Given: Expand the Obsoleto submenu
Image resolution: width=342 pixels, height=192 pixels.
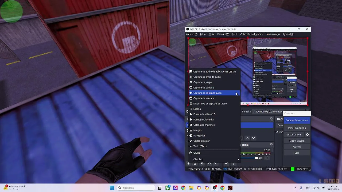Looking at the screenshot, I should point(214,159).
